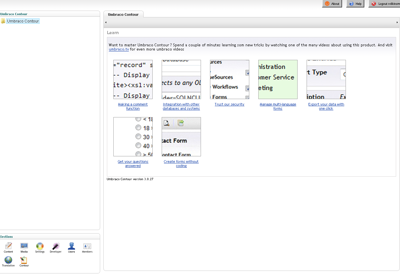
Task: Follow the Manage multi-language forms link
Action: (278, 106)
